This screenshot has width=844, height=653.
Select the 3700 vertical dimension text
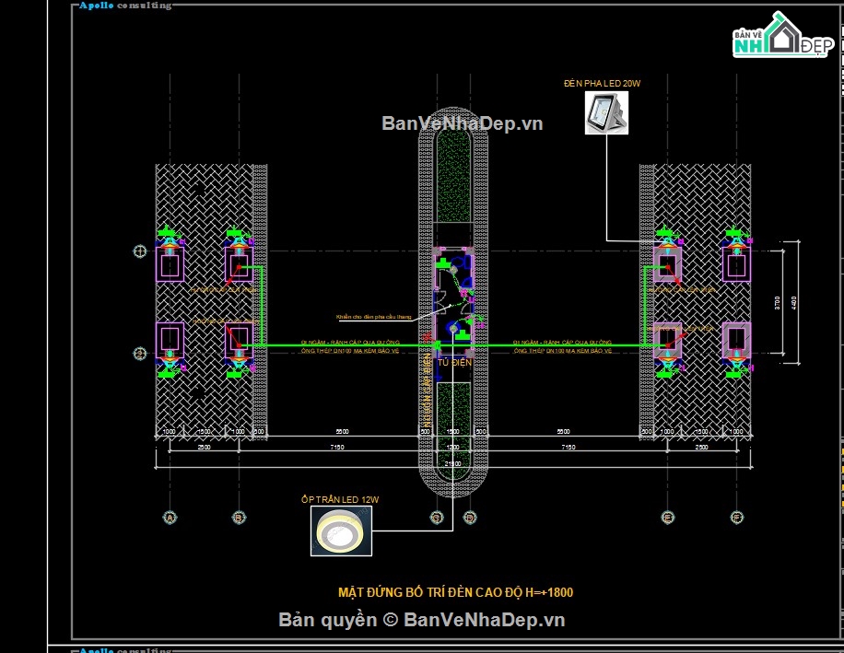(x=777, y=302)
